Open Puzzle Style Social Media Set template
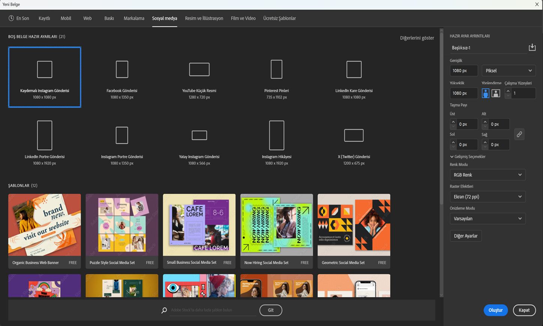This screenshot has width=543, height=326. [x=122, y=231]
